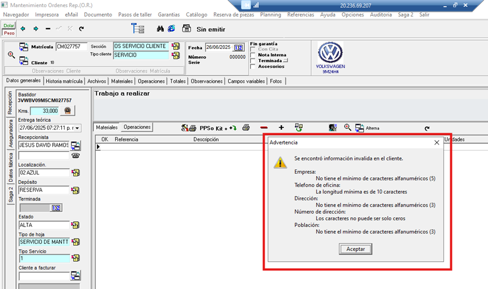488x289 pixels.
Task: Open the Fecha calendar picker
Action: pyautogui.click(x=239, y=48)
